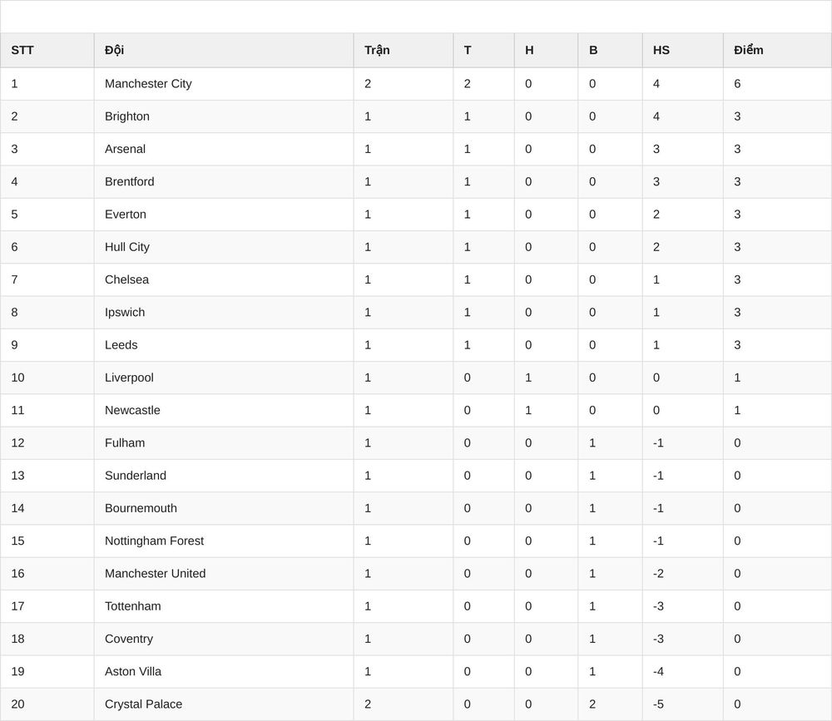832x721 pixels.
Task: Select Tottenham in the standings
Action: pyautogui.click(x=132, y=606)
